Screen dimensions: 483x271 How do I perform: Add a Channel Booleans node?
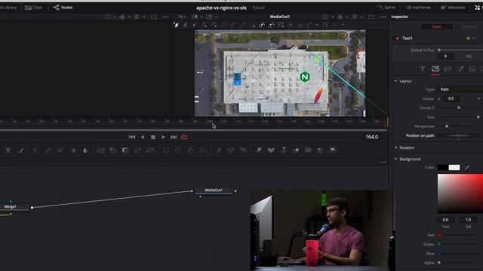click(x=112, y=151)
